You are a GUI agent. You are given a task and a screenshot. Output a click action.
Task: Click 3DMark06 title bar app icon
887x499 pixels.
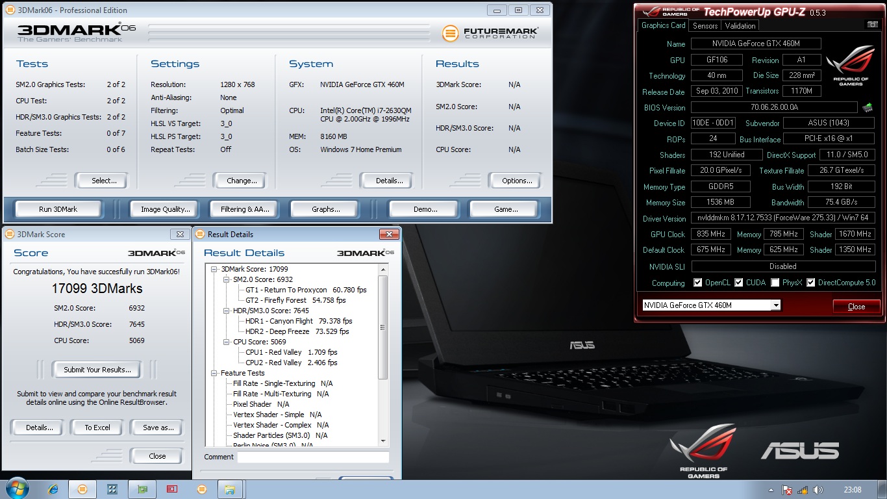(x=9, y=10)
